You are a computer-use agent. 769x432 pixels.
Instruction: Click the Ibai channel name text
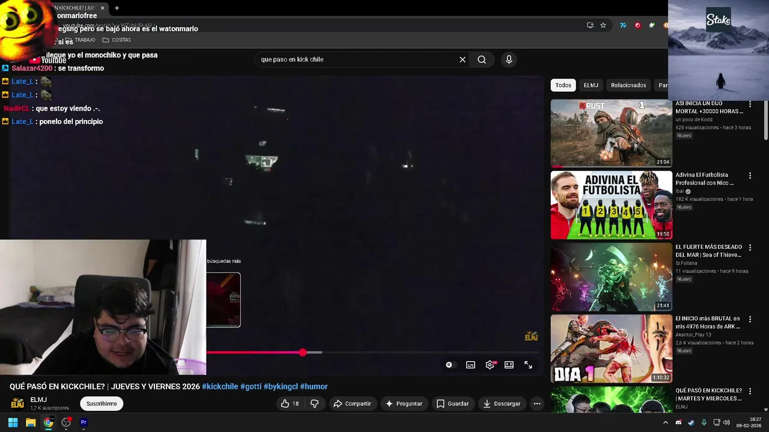point(679,191)
